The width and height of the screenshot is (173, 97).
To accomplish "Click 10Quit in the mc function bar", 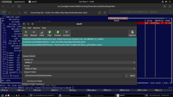I will [x=158, y=90].
